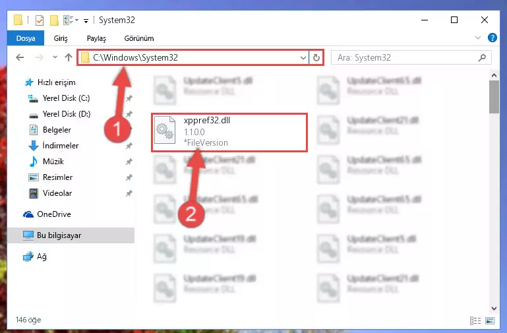Switch to the Giriş ribbon tab
Screen dimensions: 507x333
61,38
